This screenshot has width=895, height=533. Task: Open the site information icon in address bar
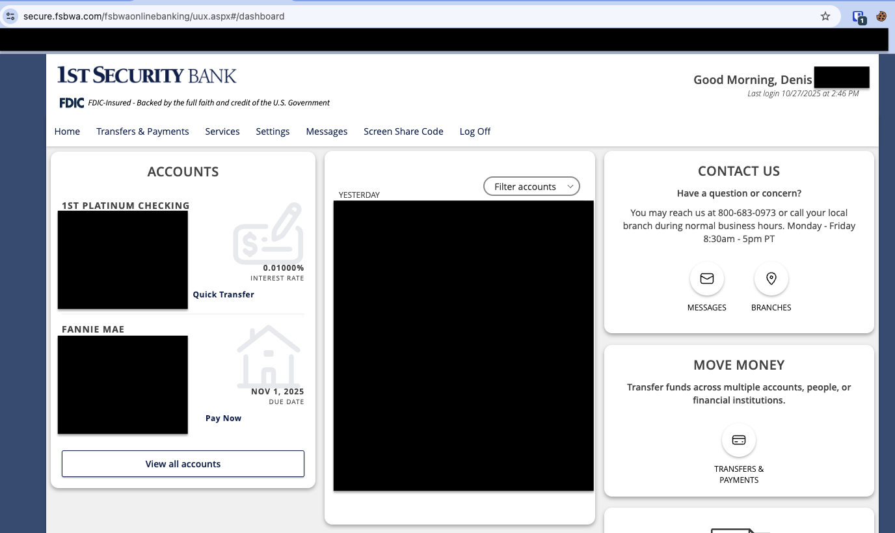(10, 16)
